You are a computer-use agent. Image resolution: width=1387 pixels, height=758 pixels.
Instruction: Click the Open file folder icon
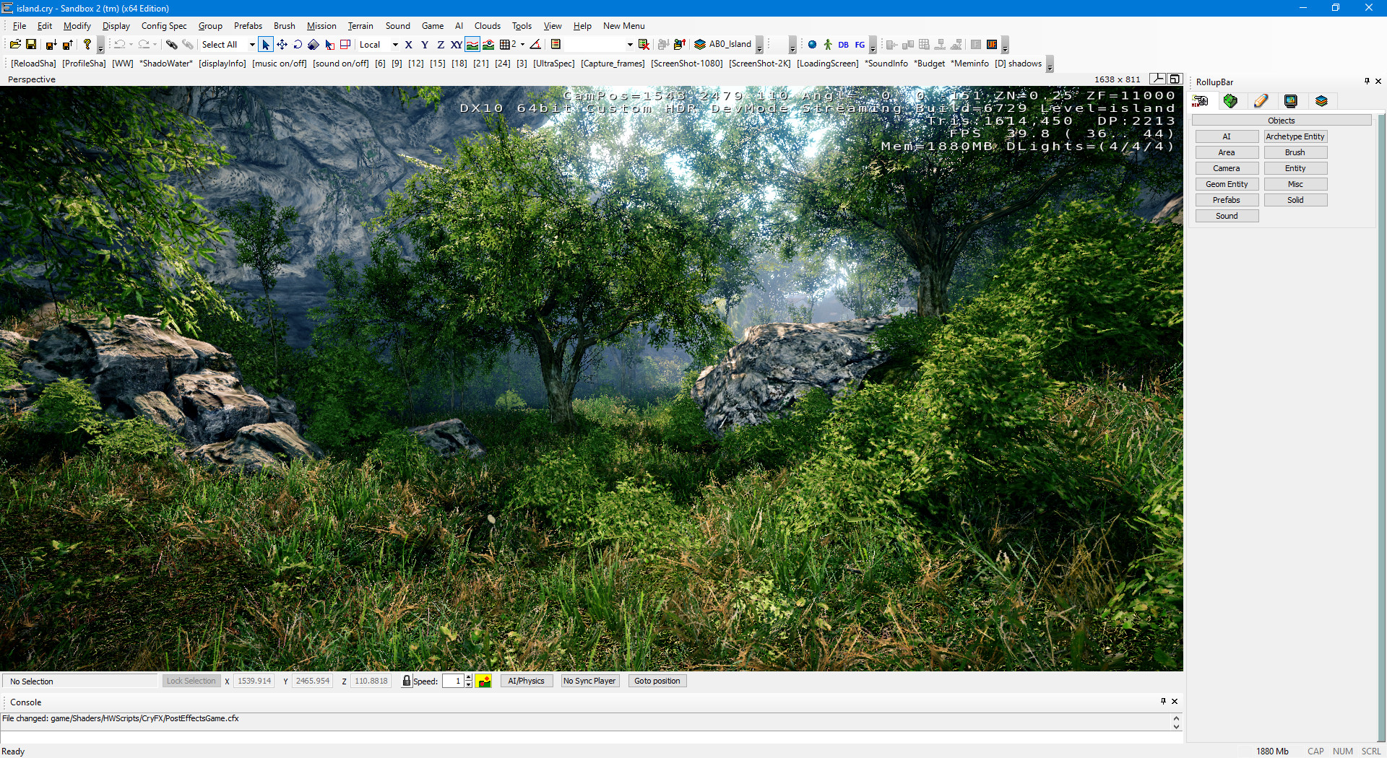tap(15, 45)
